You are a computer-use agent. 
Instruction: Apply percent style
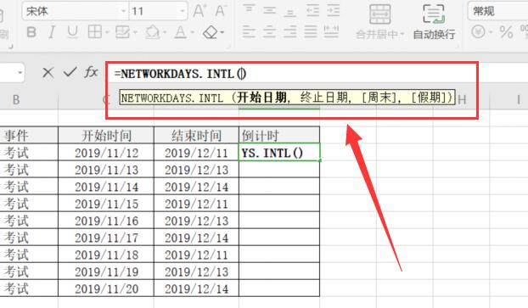(506, 32)
